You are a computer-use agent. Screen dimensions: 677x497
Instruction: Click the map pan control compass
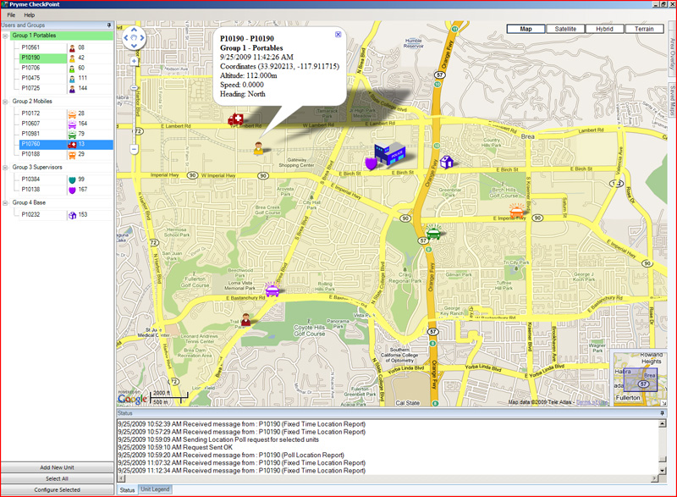coord(134,38)
